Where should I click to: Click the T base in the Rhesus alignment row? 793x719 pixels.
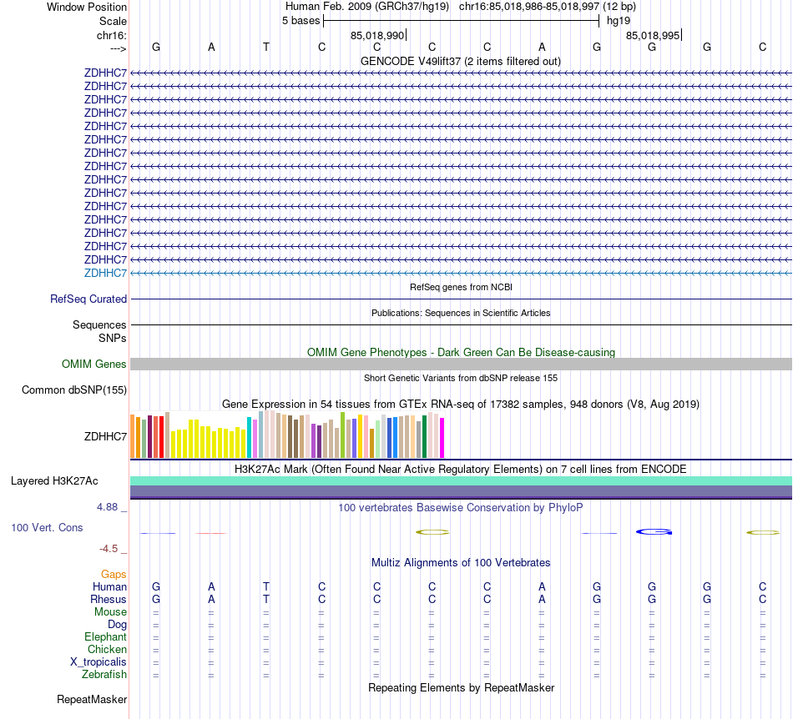[266, 599]
